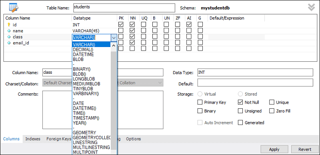Screen dimensions: 320x155
Task: Switch to the Options tab
Action: 134,139
